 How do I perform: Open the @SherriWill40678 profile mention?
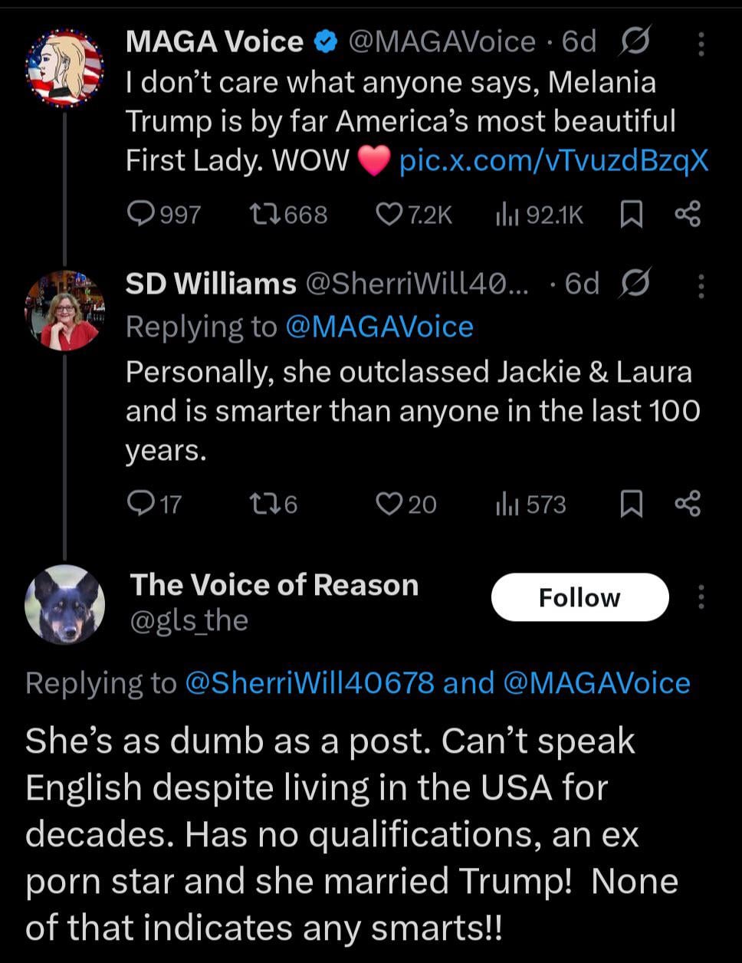[310, 683]
